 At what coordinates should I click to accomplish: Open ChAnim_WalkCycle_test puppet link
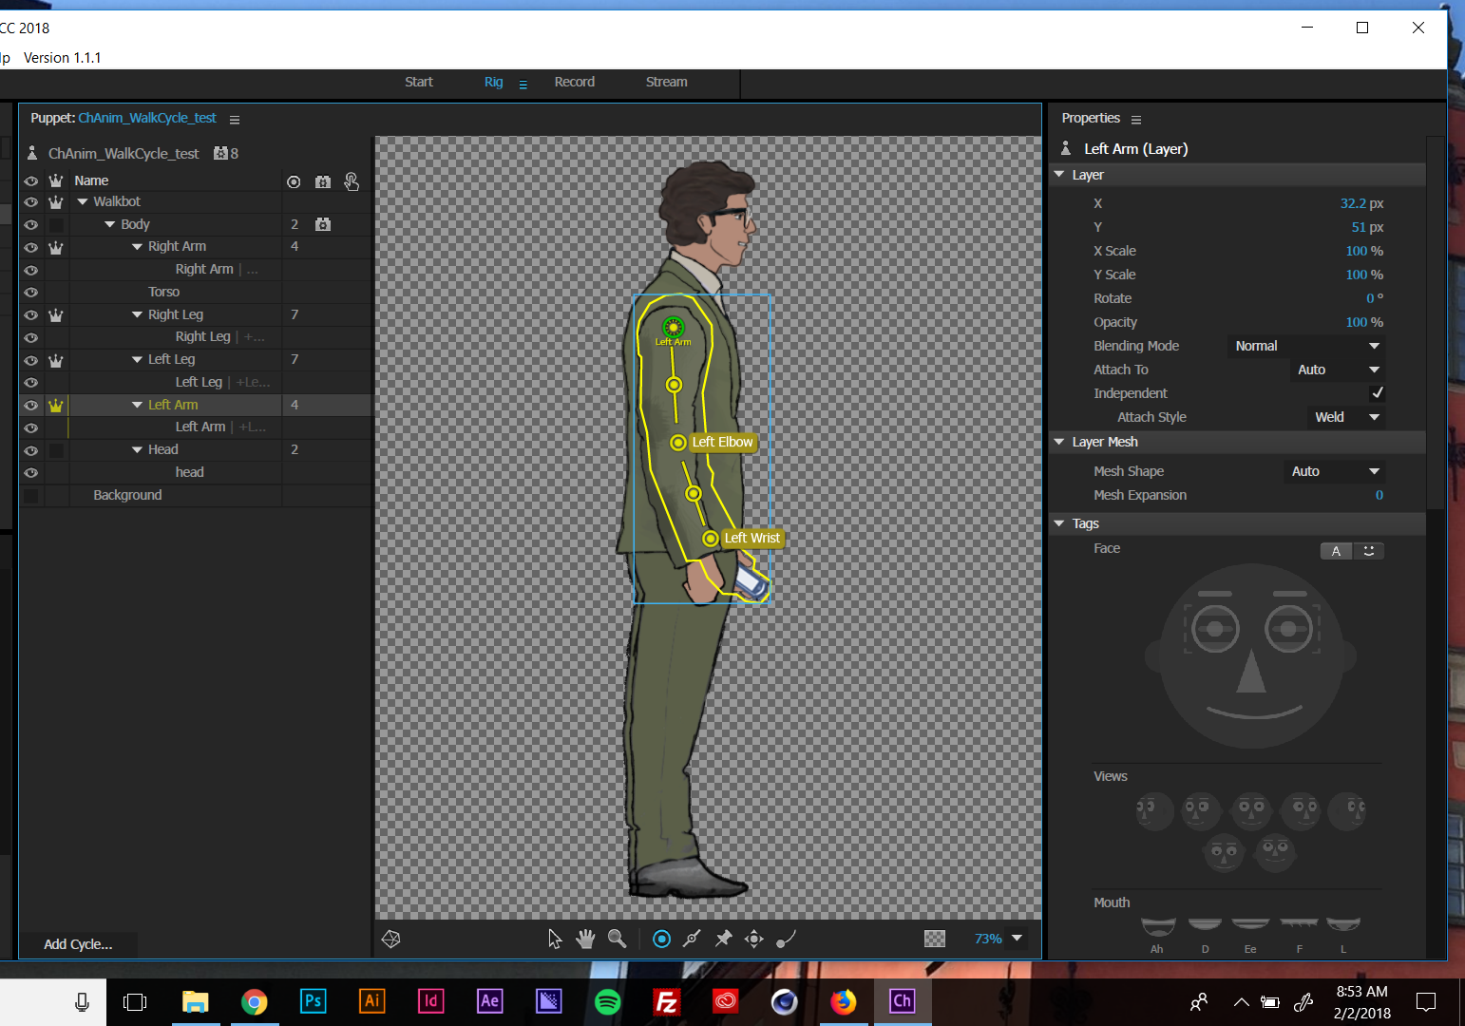point(147,119)
